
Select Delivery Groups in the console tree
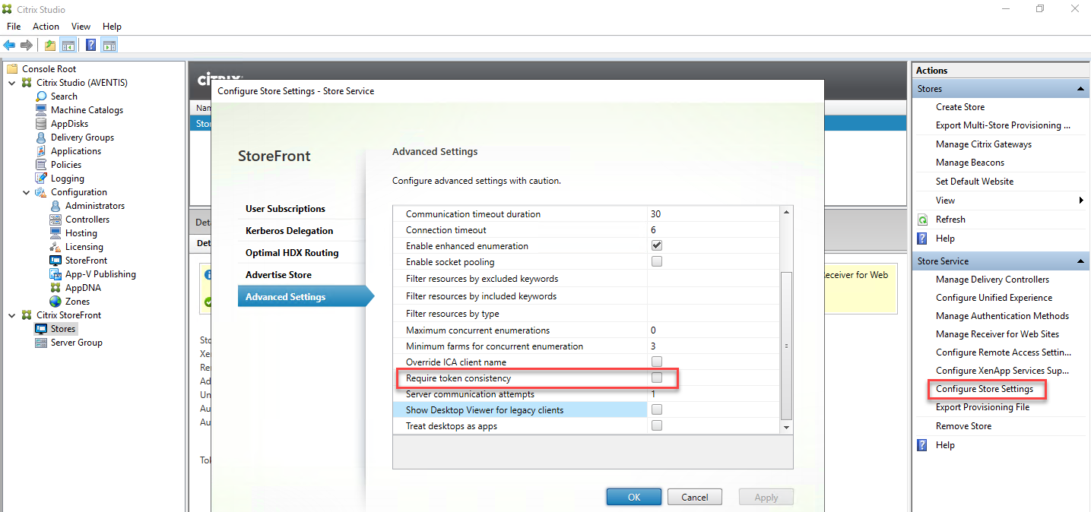[x=78, y=137]
